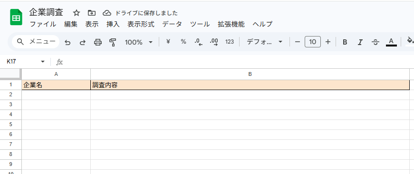Image resolution: width=414 pixels, height=174 pixels.
Task: Expand the name box dropdown arrow
Action: [x=43, y=62]
